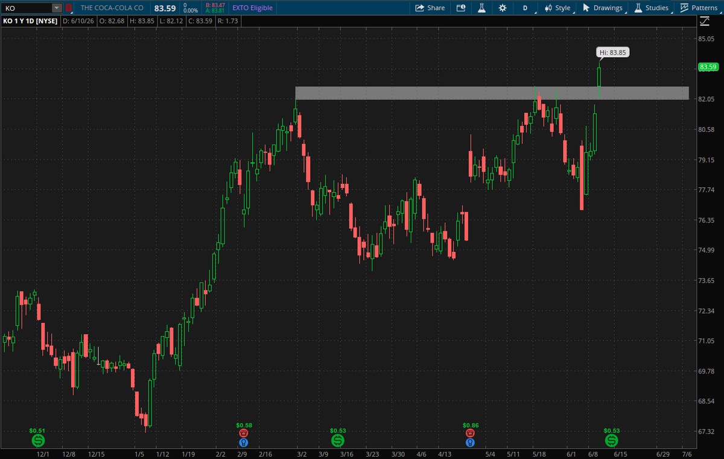
Task: Click the KO symbol input field
Action: pyautogui.click(x=27, y=8)
